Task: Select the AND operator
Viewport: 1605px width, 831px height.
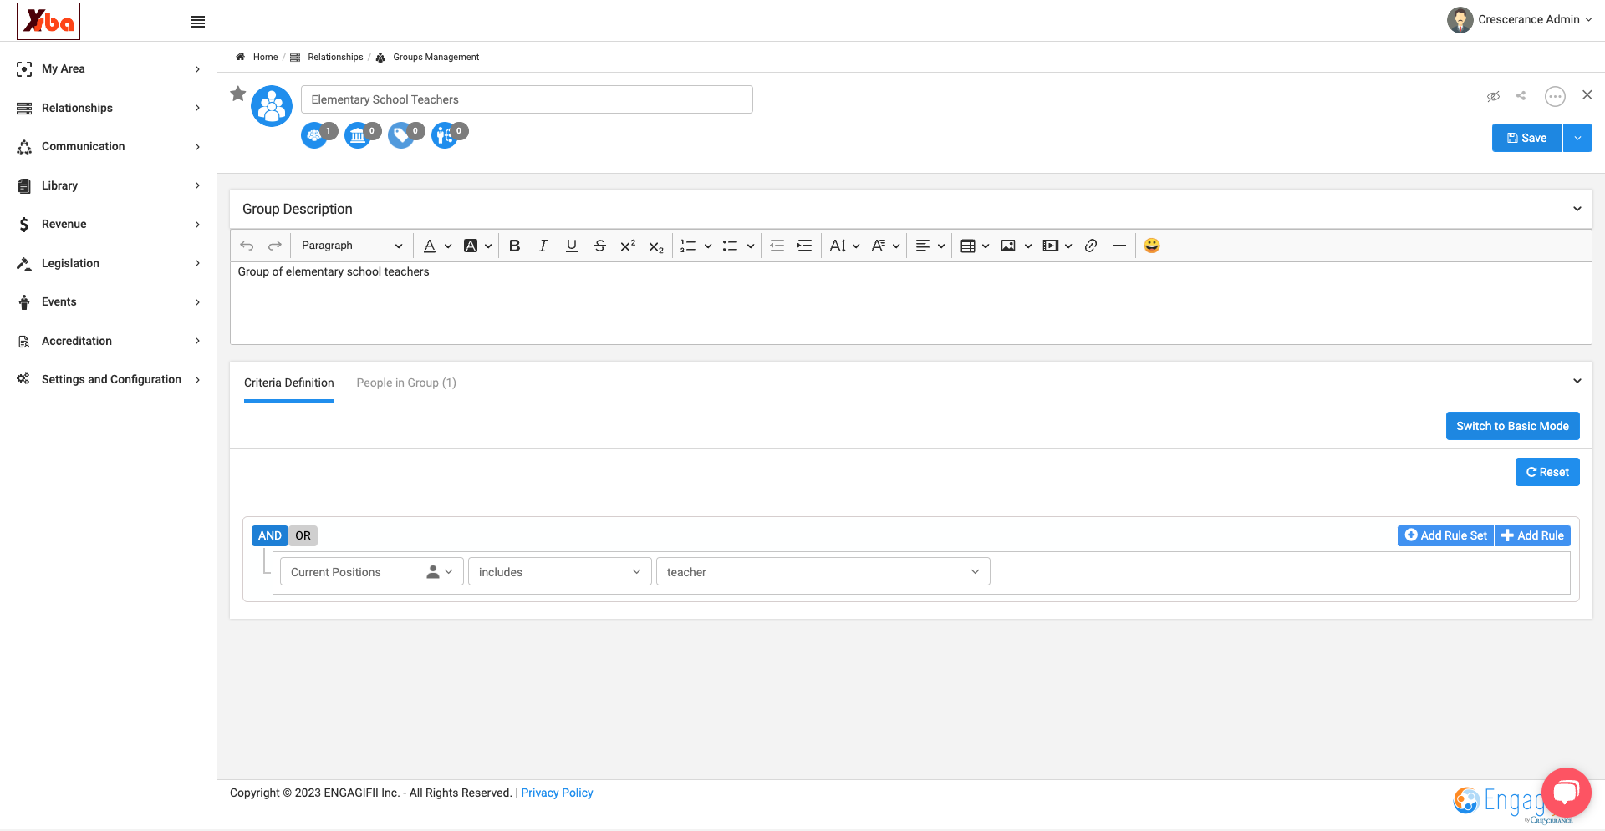Action: click(270, 535)
